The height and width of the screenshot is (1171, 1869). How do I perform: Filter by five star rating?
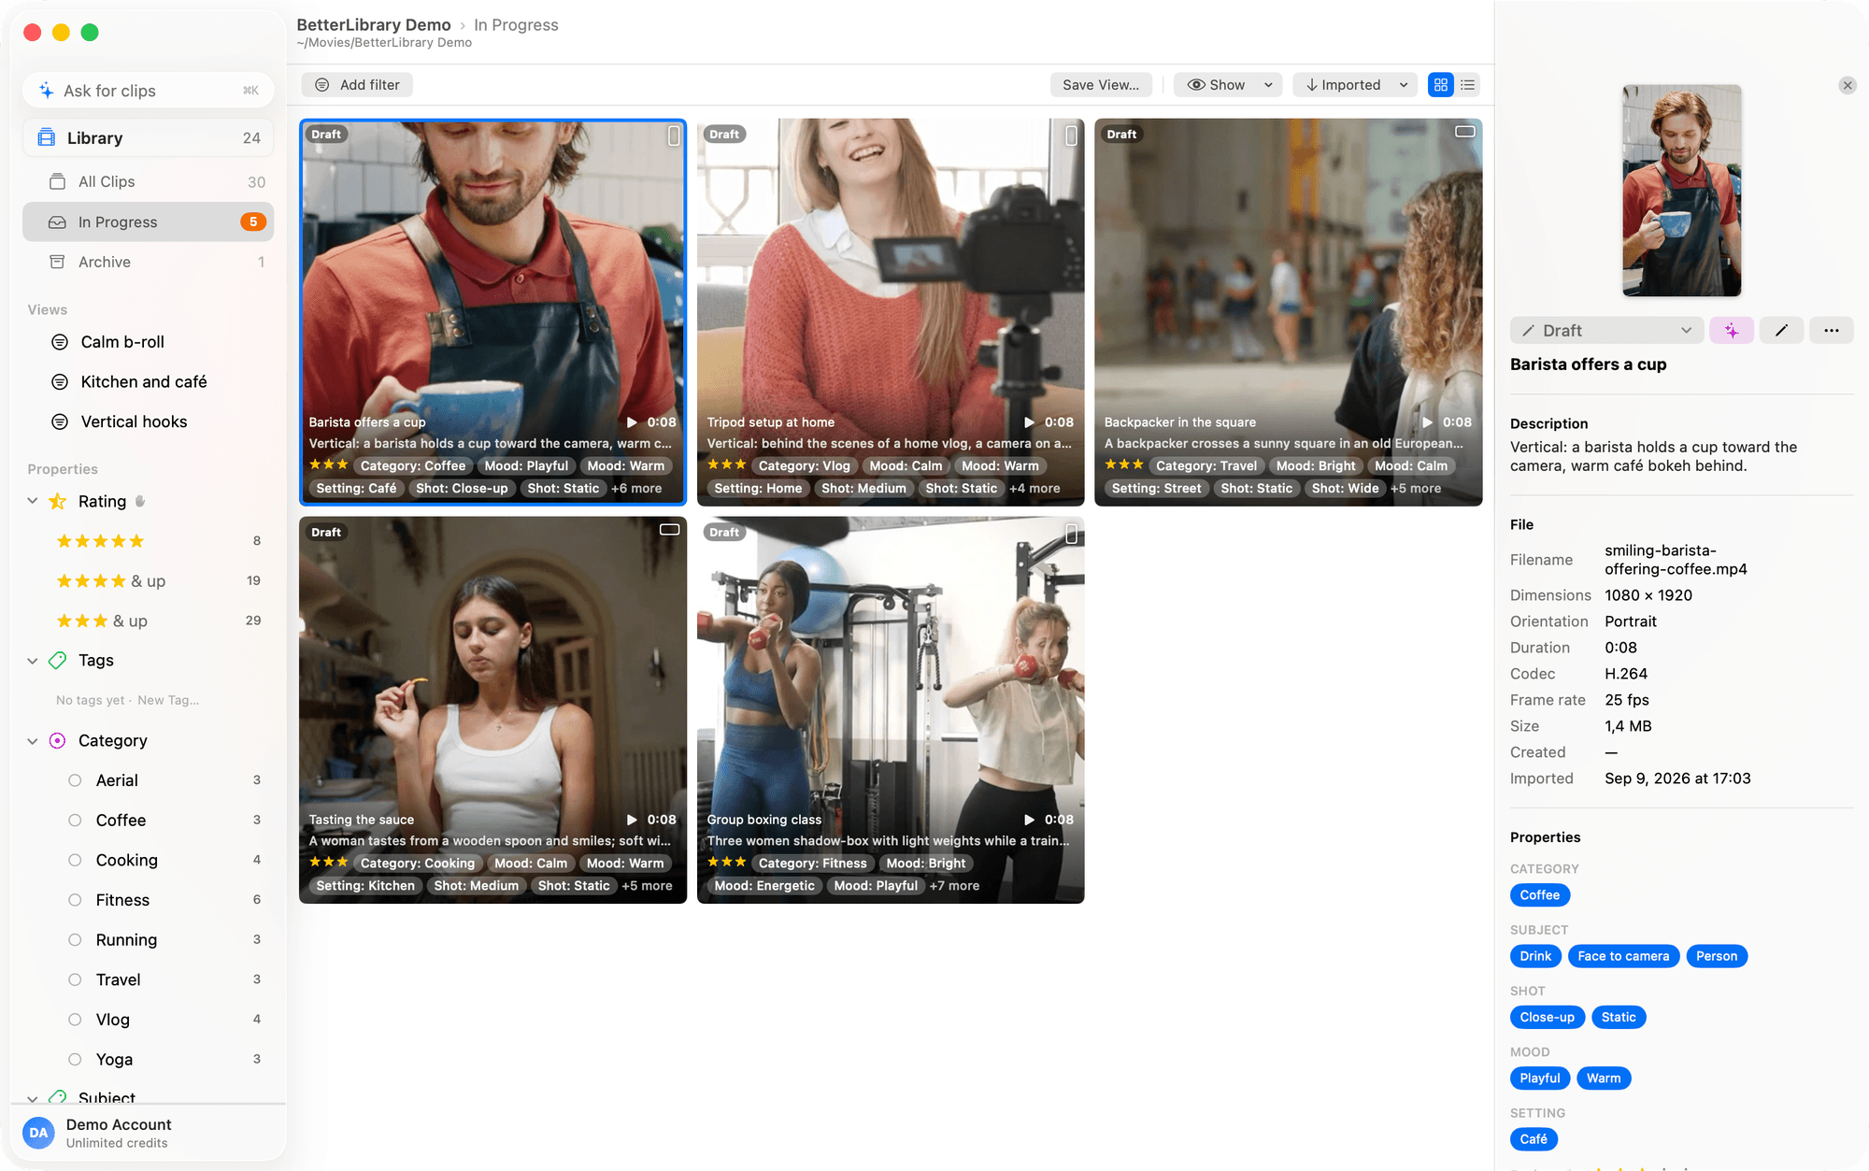click(x=101, y=541)
